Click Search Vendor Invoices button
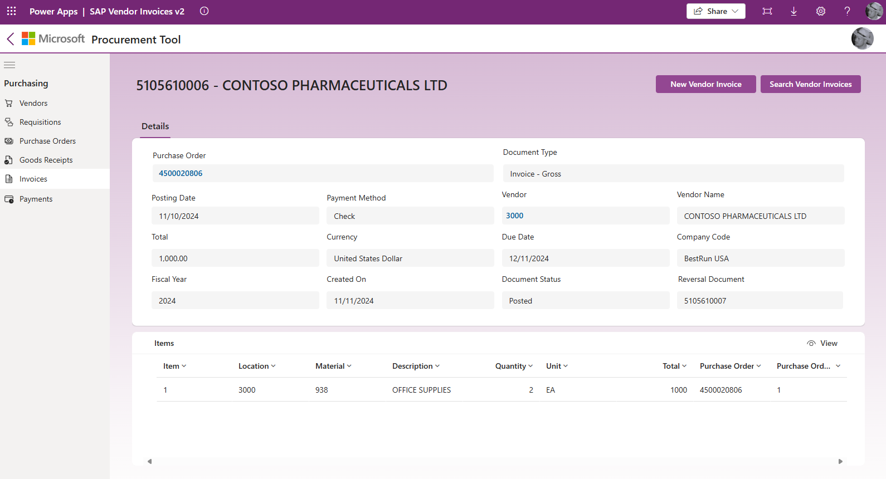The height and width of the screenshot is (479, 886). [x=811, y=84]
